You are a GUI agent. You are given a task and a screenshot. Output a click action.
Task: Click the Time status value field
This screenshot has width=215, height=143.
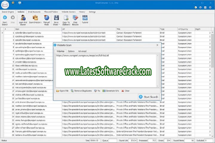[x=95, y=141]
